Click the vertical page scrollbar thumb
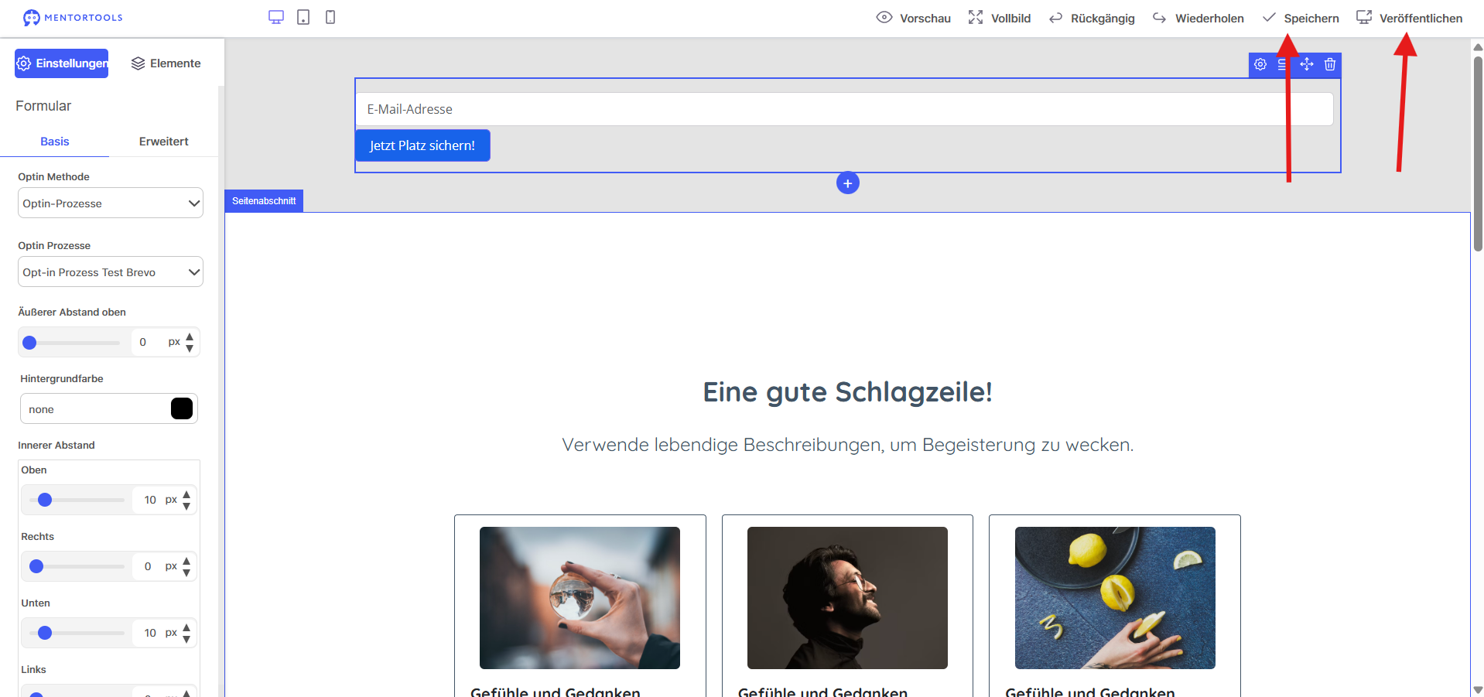Image resolution: width=1484 pixels, height=697 pixels. click(1478, 153)
